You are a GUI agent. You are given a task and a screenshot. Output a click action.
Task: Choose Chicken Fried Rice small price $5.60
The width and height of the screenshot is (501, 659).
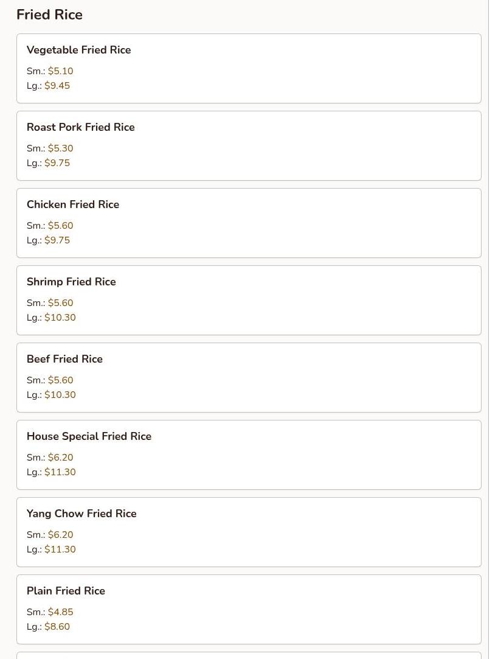[x=60, y=226]
